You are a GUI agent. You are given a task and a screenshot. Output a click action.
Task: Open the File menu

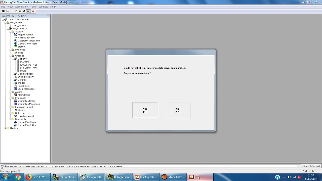[x=3, y=7]
